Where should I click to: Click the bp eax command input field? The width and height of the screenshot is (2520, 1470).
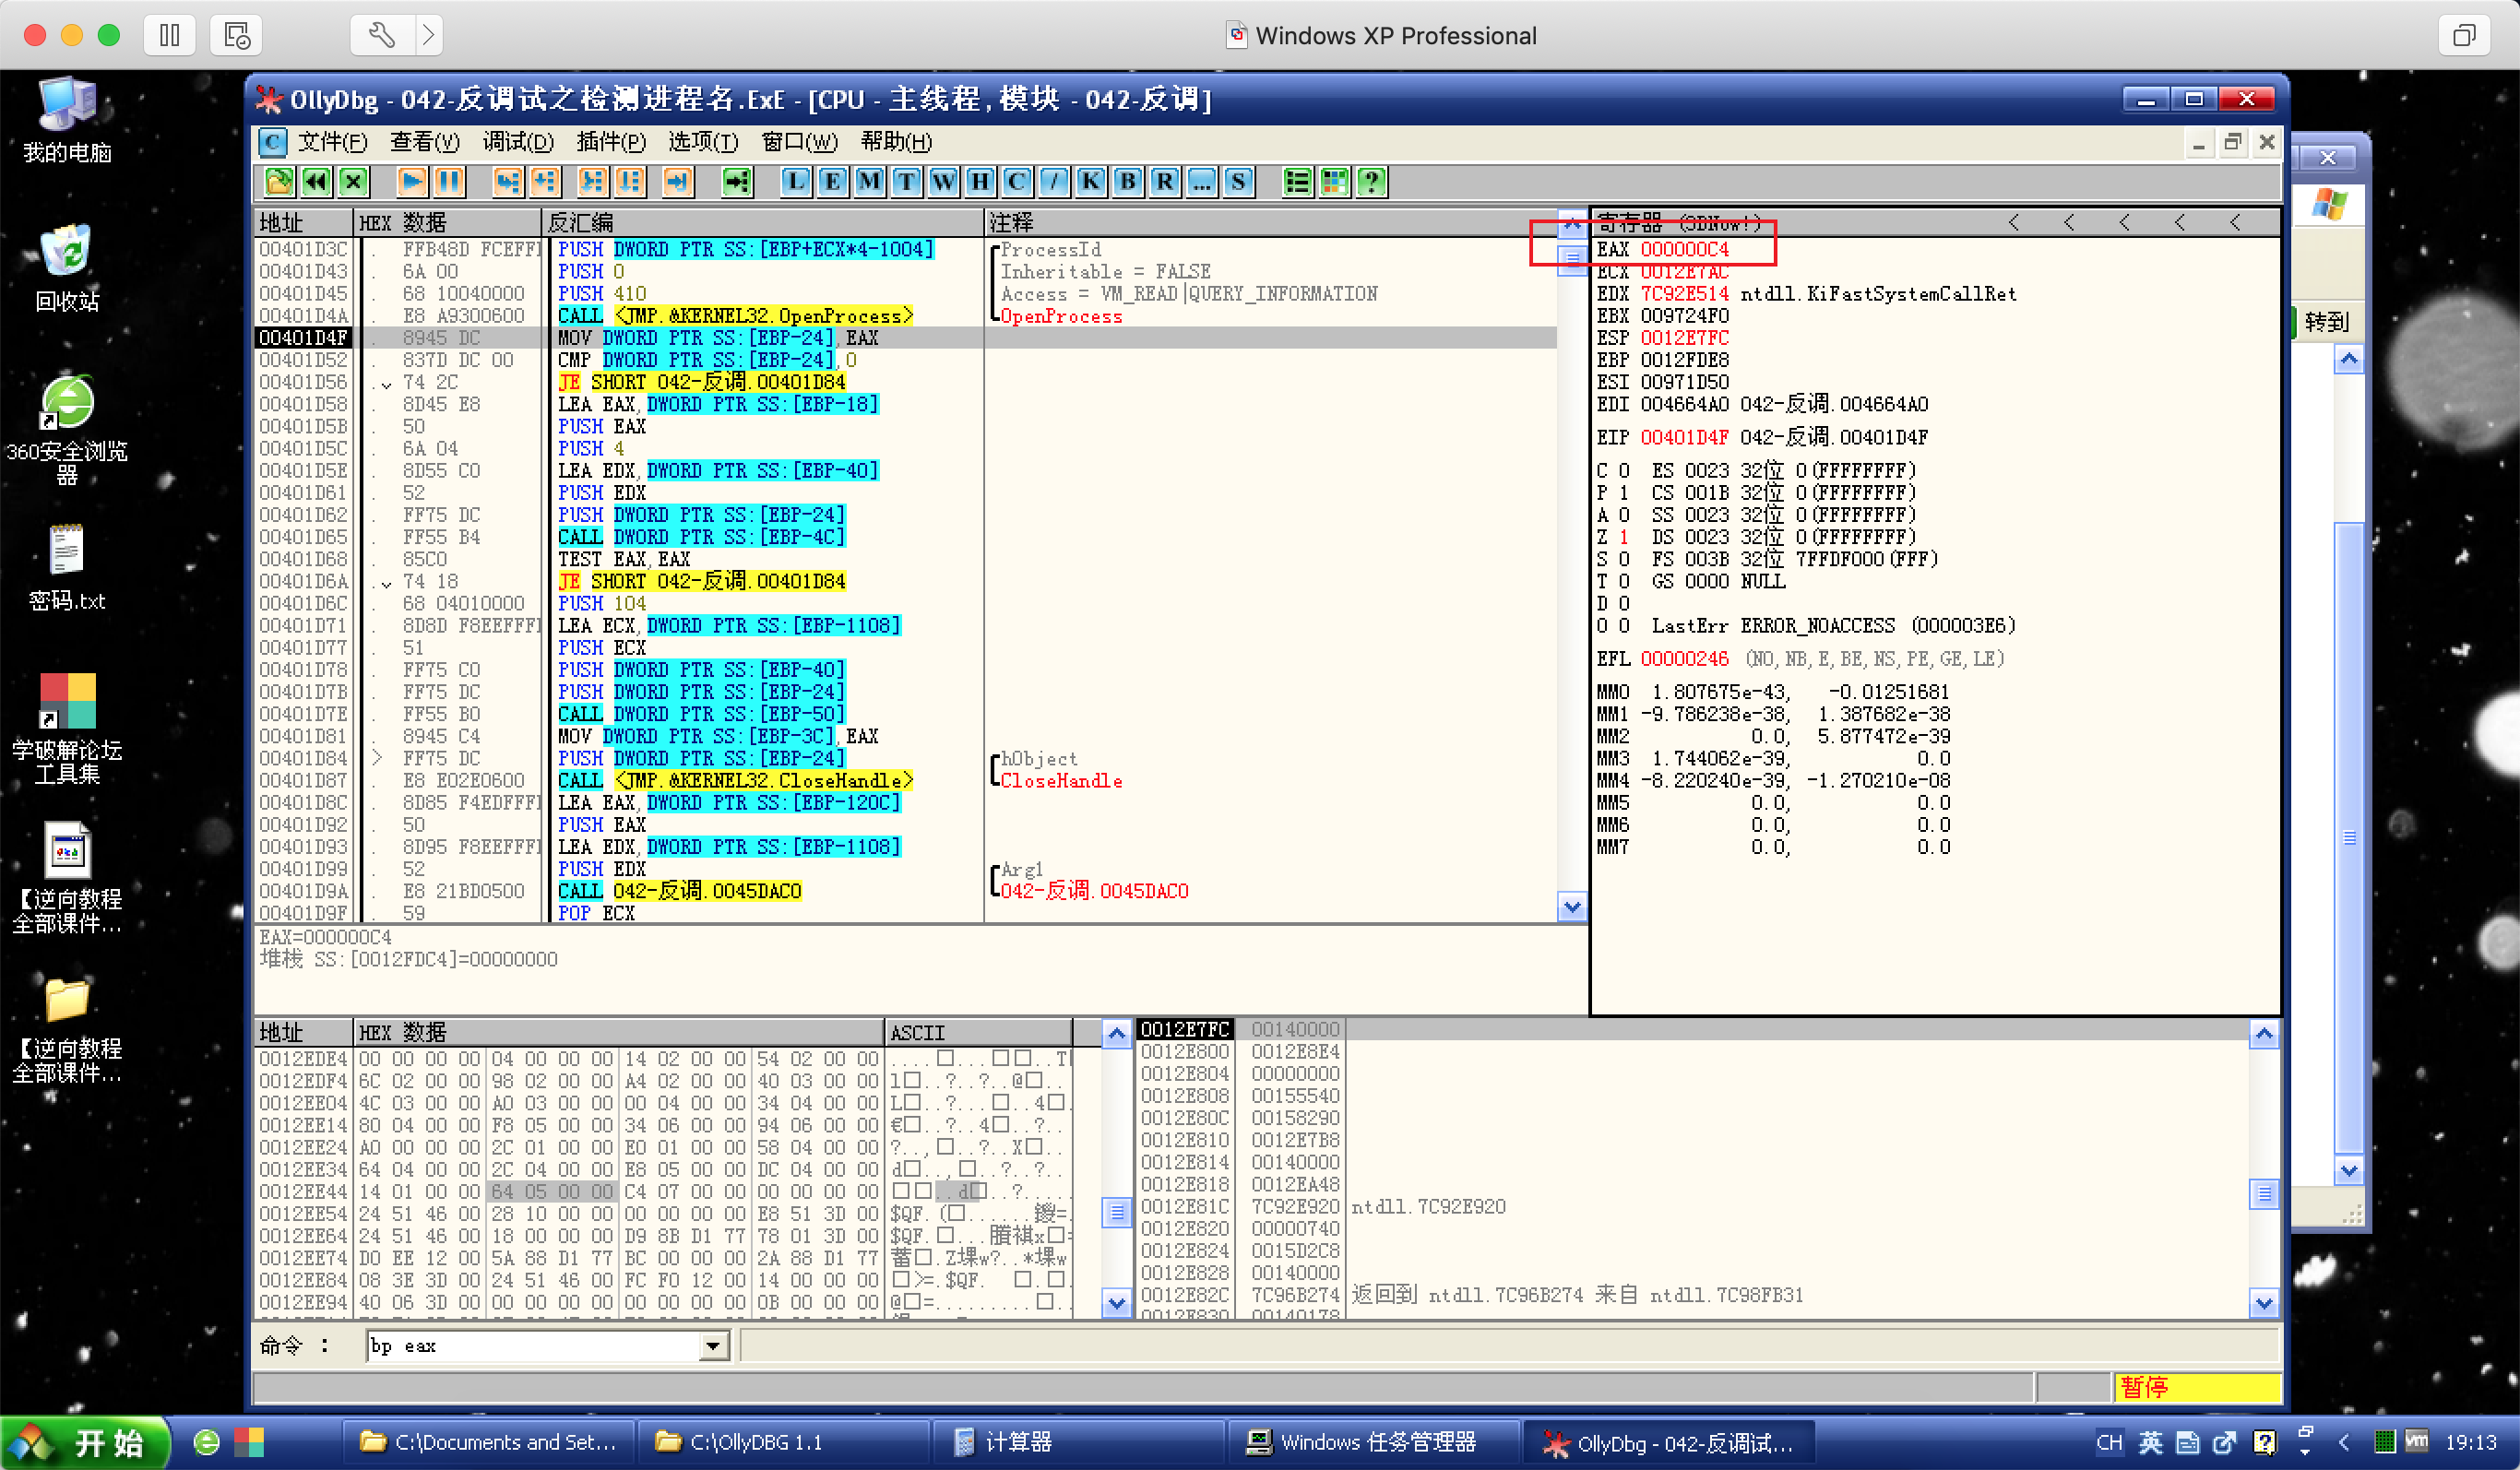click(530, 1346)
